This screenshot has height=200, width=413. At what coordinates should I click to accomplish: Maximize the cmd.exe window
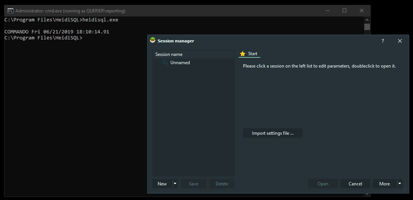coord(344,11)
